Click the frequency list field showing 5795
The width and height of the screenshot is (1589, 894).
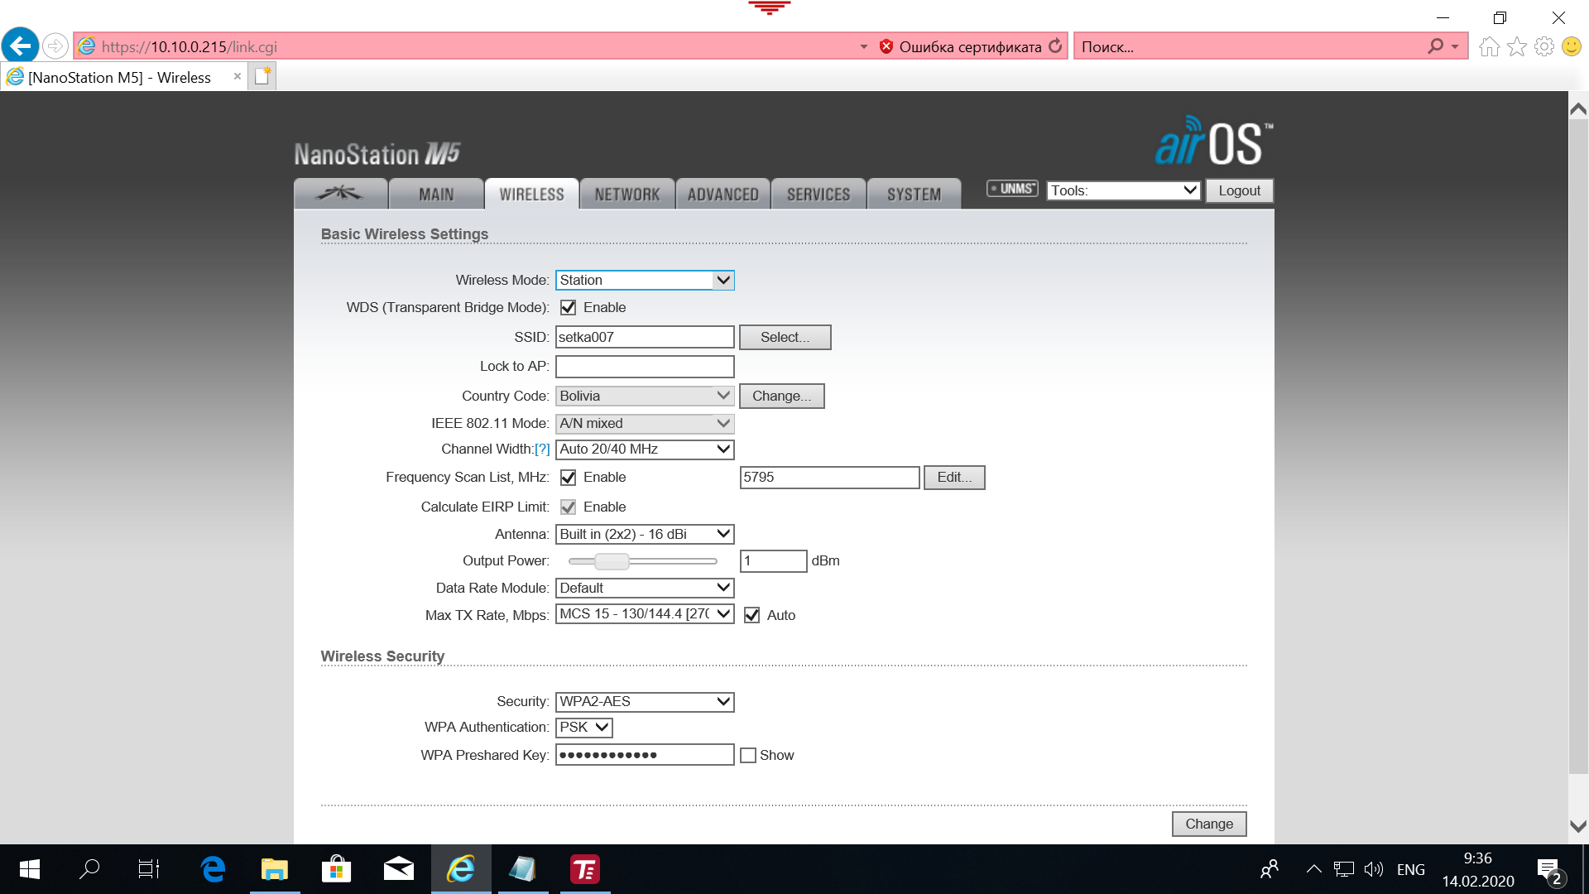(x=829, y=477)
